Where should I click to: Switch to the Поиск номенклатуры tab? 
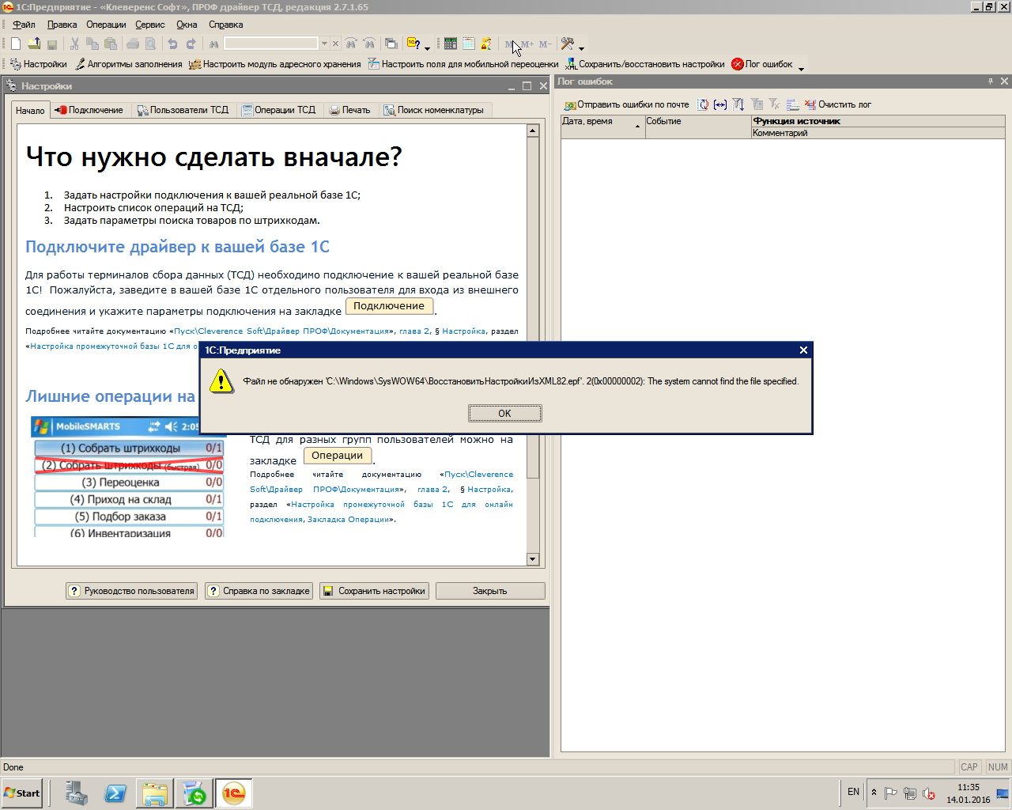click(434, 110)
